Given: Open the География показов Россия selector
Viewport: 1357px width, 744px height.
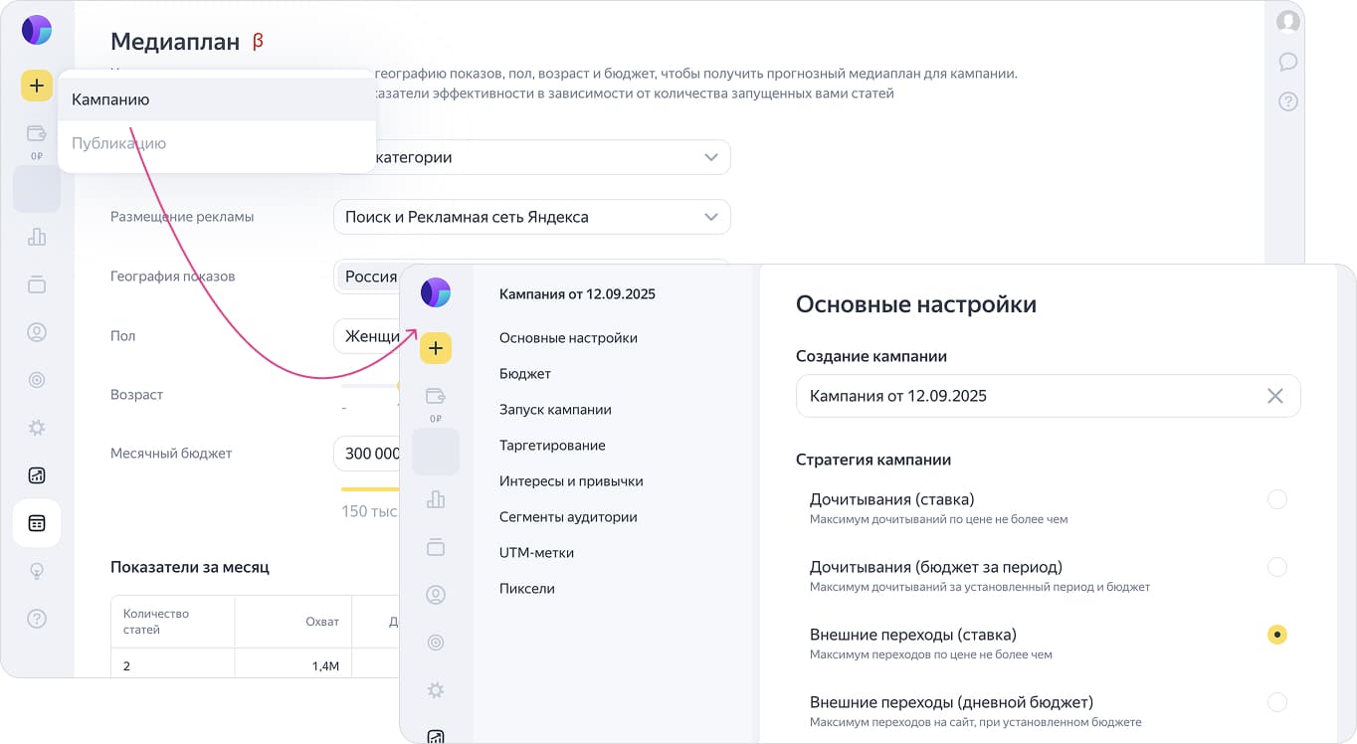Looking at the screenshot, I should (x=370, y=277).
